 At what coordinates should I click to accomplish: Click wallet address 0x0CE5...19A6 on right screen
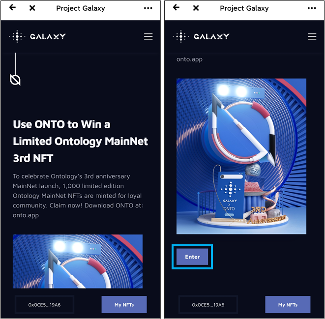tap(208, 305)
